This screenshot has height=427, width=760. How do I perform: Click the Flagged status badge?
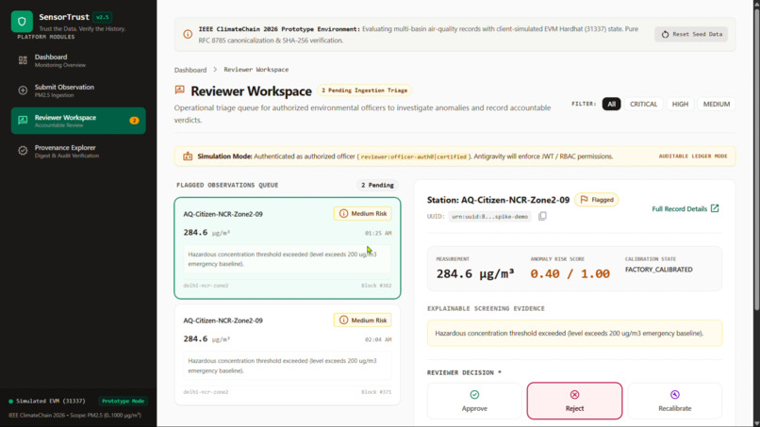tap(596, 200)
